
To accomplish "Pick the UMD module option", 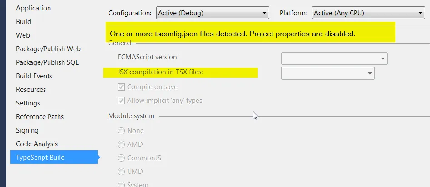I will click(121, 172).
